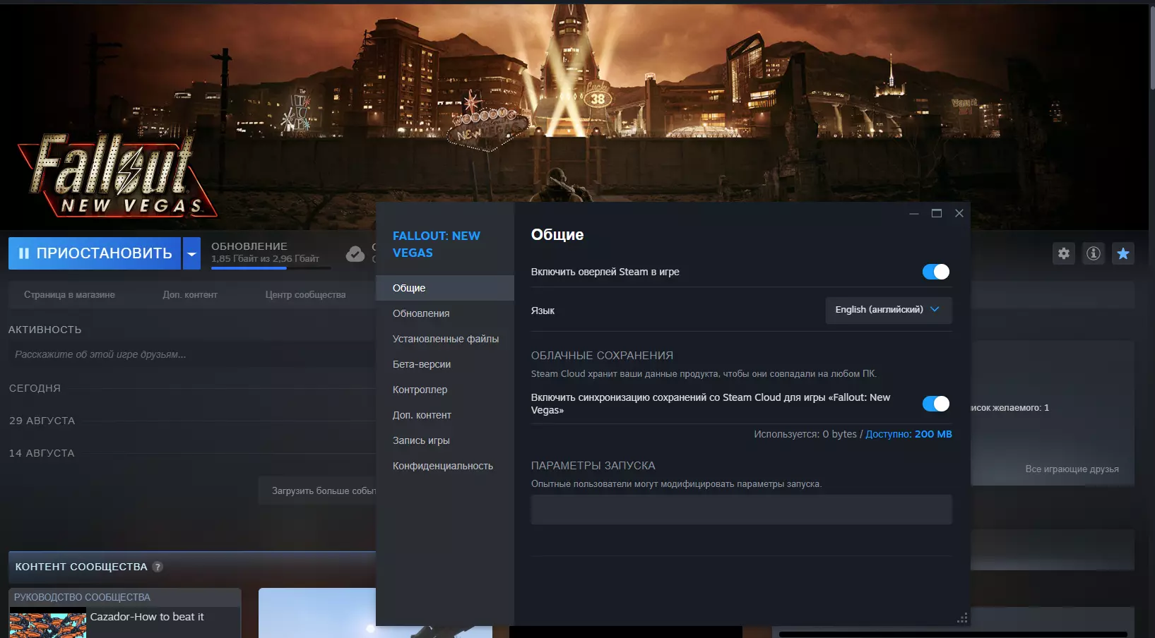The image size is (1155, 638).
Task: Select the Общие tab in properties
Action: point(445,288)
